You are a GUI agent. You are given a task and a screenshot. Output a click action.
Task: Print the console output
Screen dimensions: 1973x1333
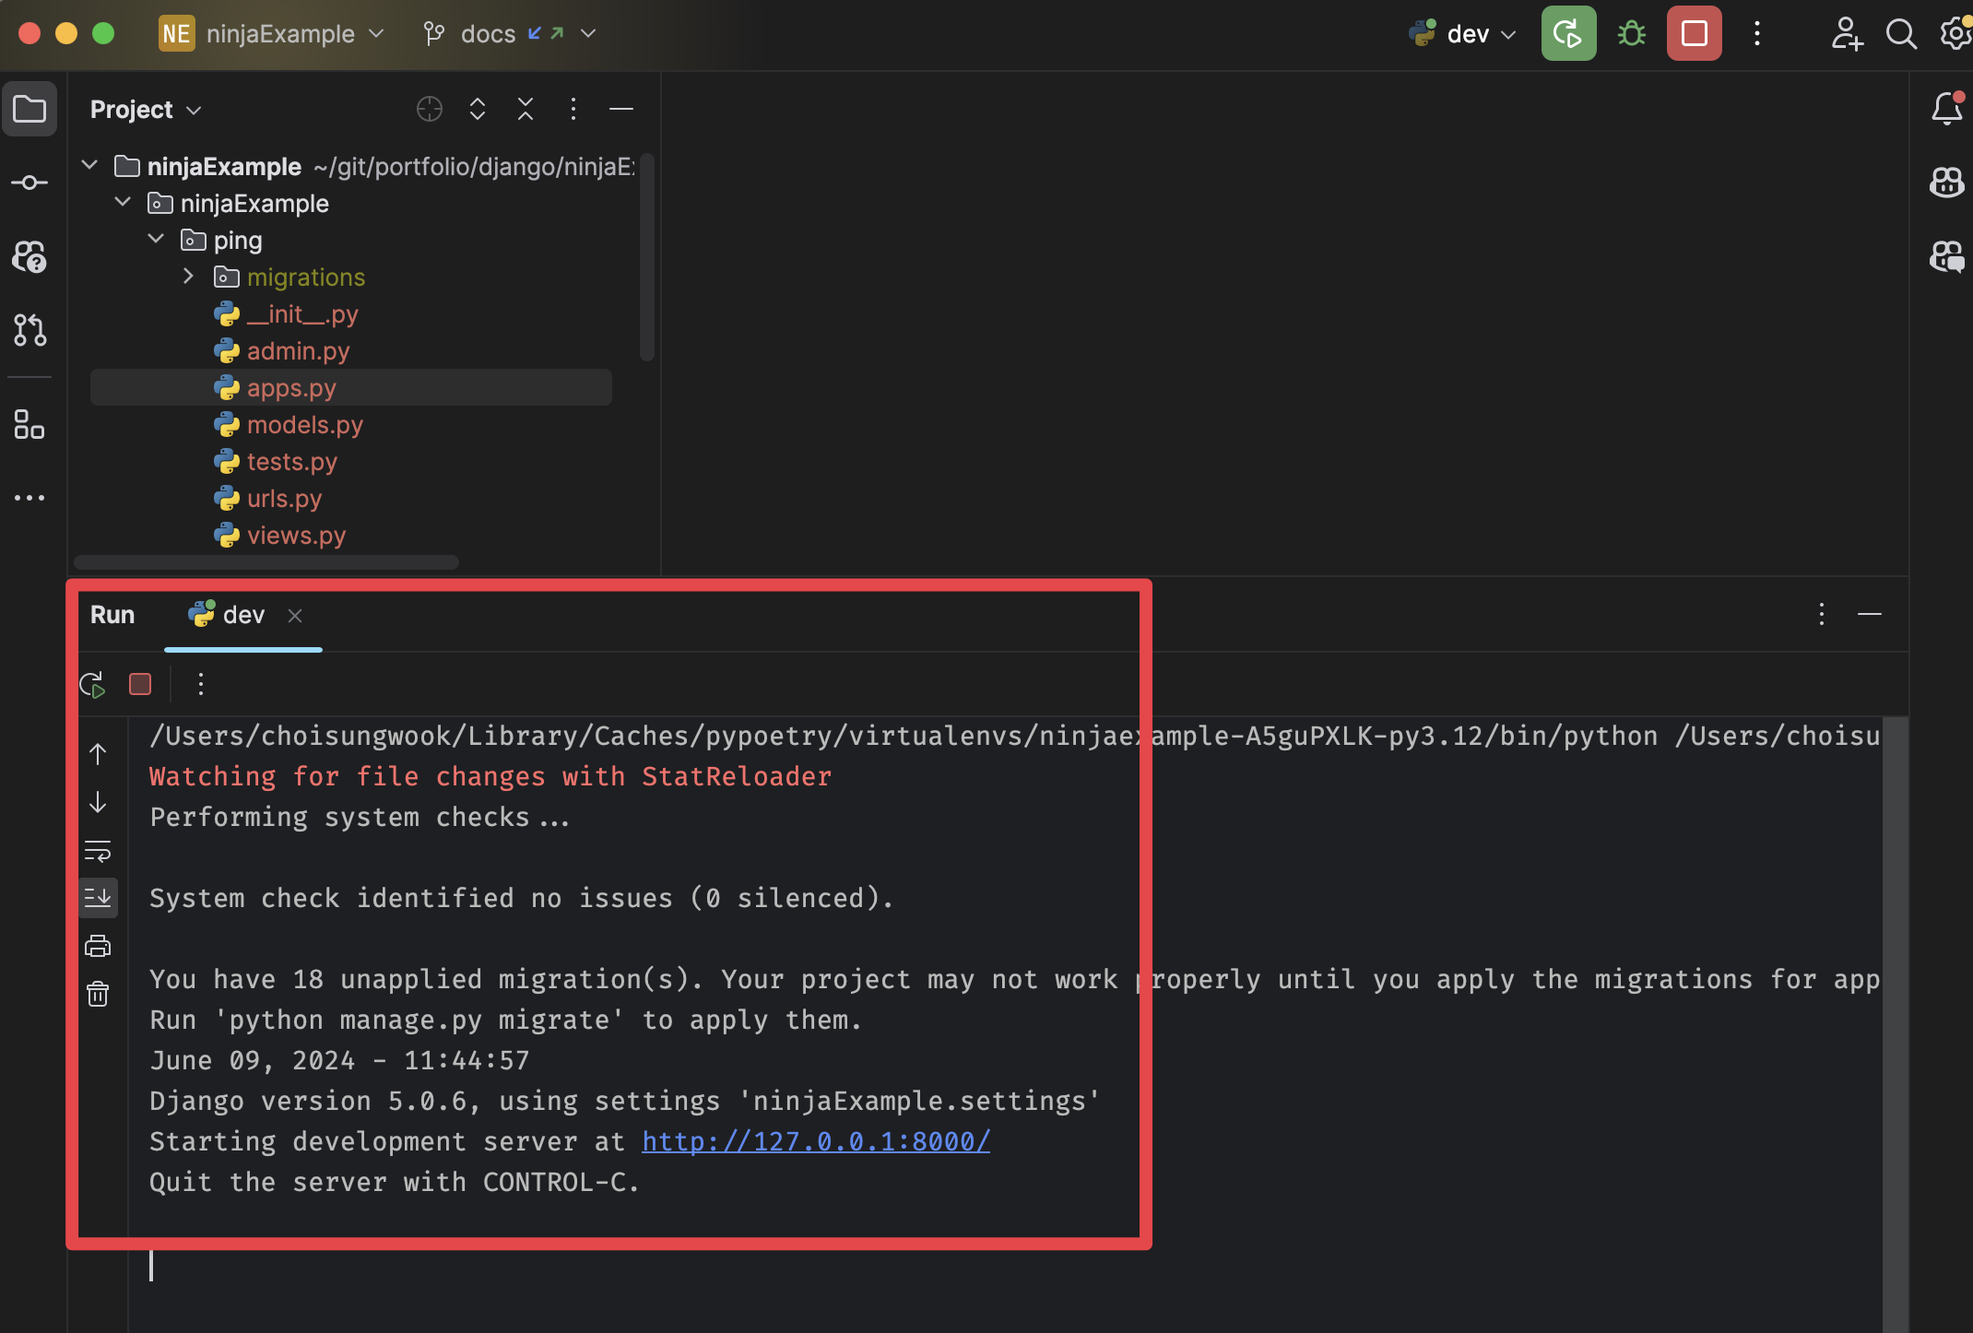pyautogui.click(x=98, y=946)
